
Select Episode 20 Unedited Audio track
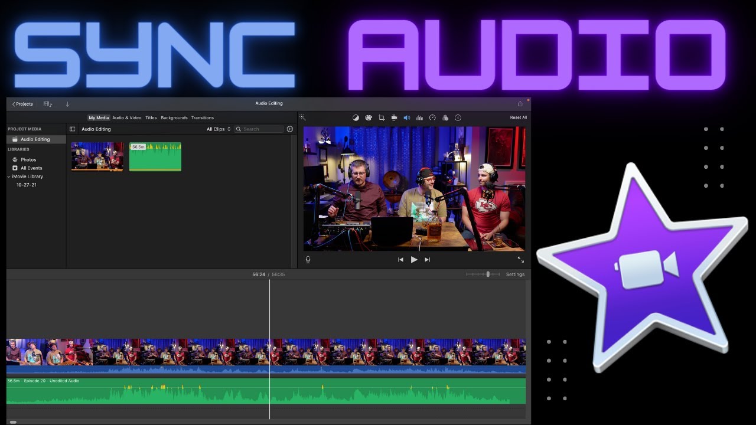(266, 391)
